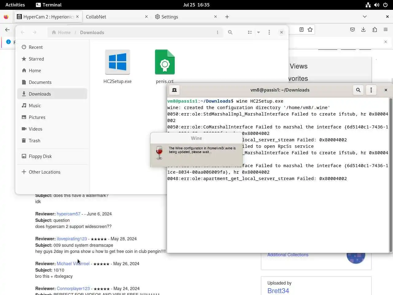The image size is (393, 295).
Task: Click the network status icon in top bar
Action: (x=368, y=5)
